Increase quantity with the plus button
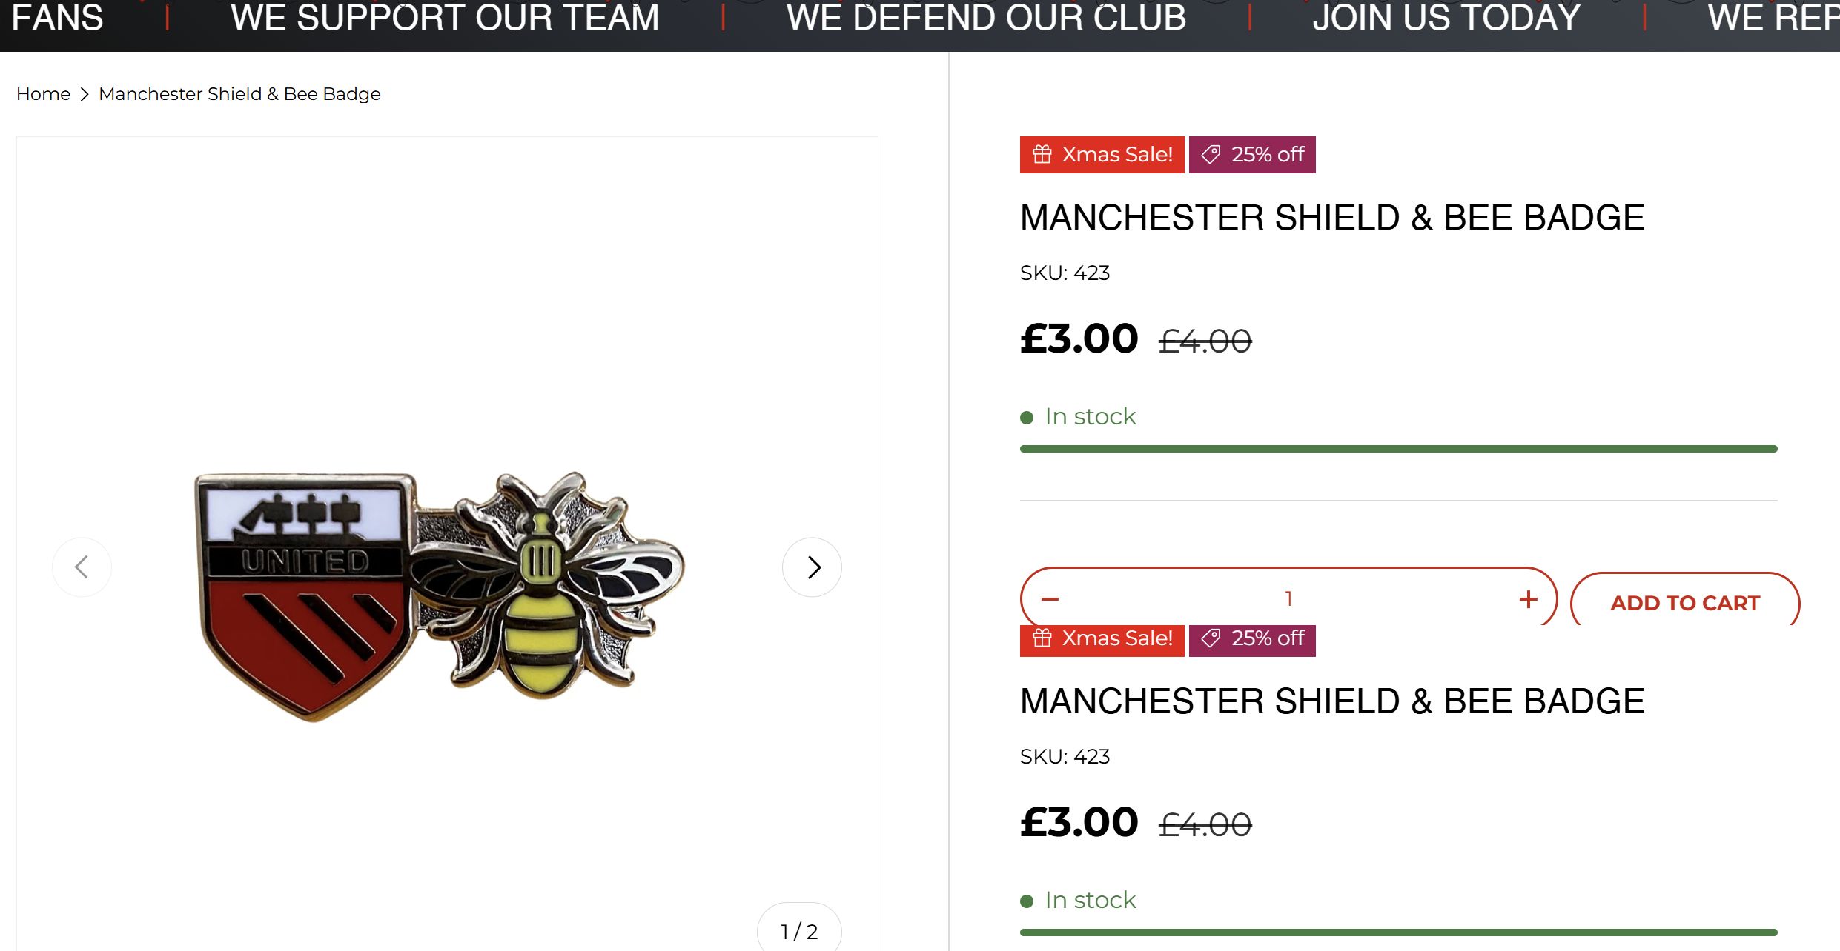 pos(1528,598)
